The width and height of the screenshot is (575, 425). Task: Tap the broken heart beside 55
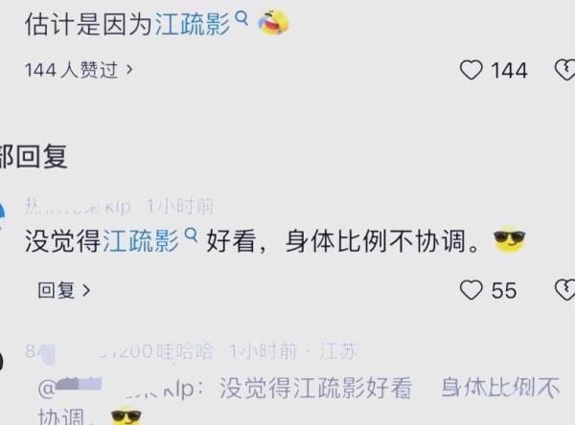coord(564,290)
